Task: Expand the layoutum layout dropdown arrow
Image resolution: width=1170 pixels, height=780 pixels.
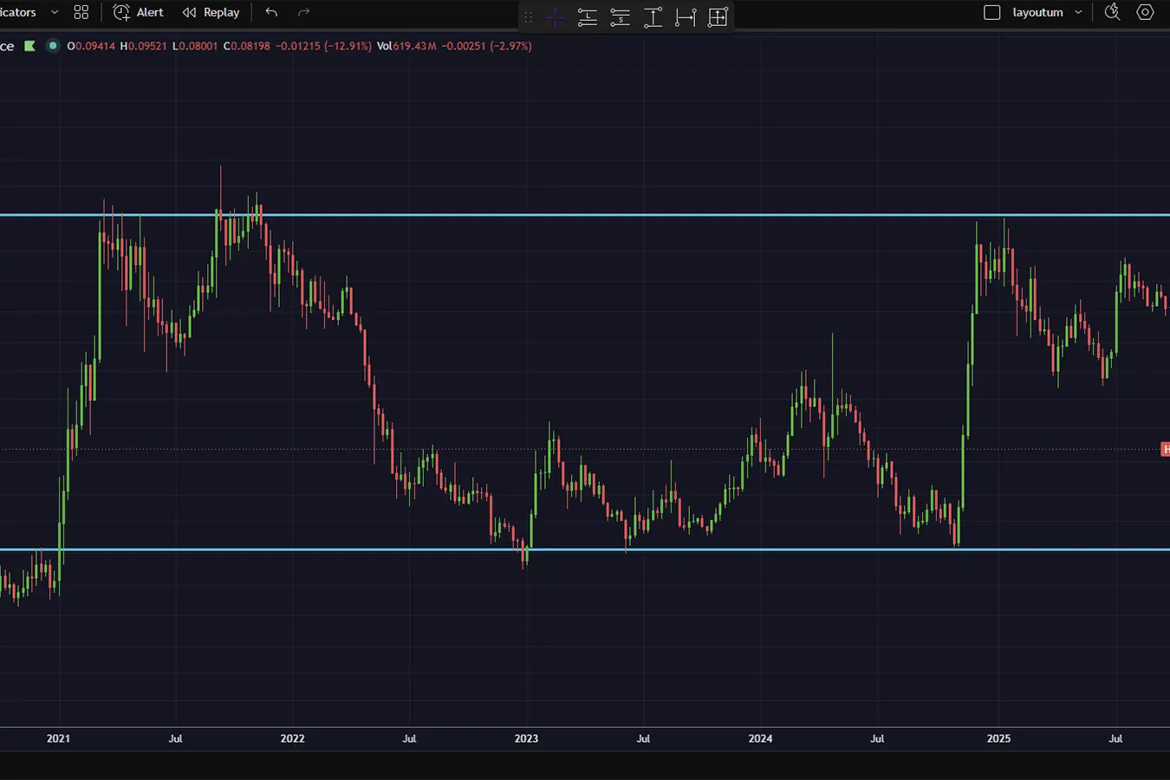Action: tap(1078, 12)
